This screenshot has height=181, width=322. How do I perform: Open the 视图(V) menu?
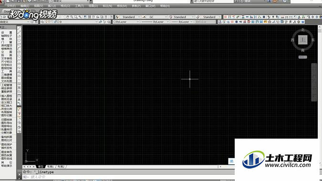point(39,6)
